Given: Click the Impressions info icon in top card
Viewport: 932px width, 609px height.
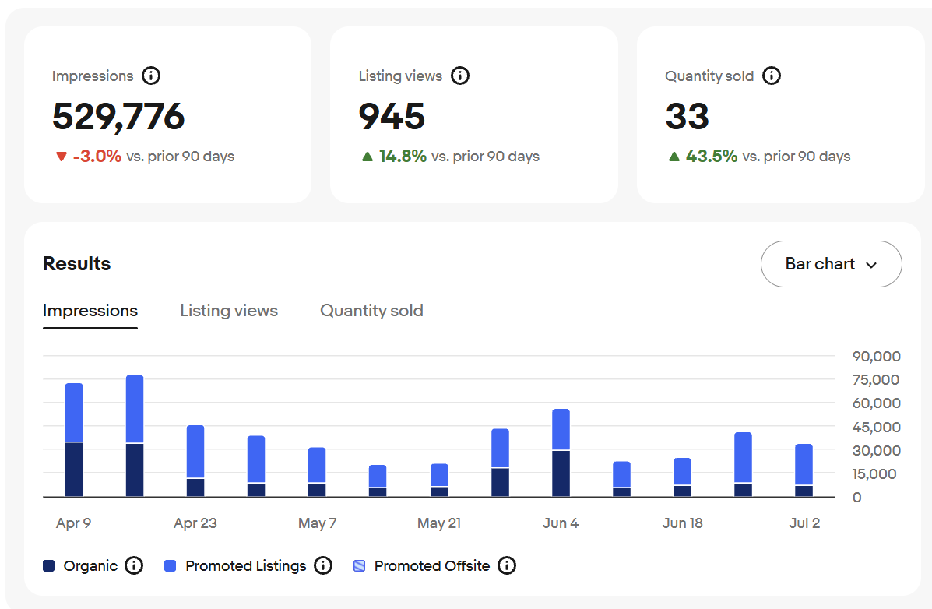Looking at the screenshot, I should pos(152,76).
